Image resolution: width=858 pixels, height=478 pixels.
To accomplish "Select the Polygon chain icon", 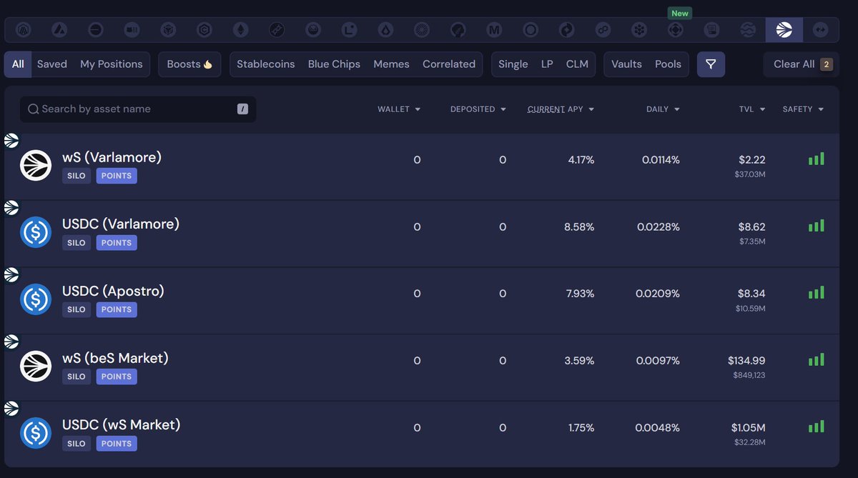I will coord(603,30).
